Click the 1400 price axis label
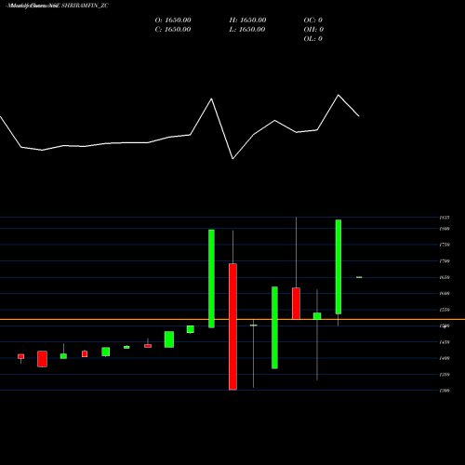Viewport: 465px width, 465px height. 445,358
